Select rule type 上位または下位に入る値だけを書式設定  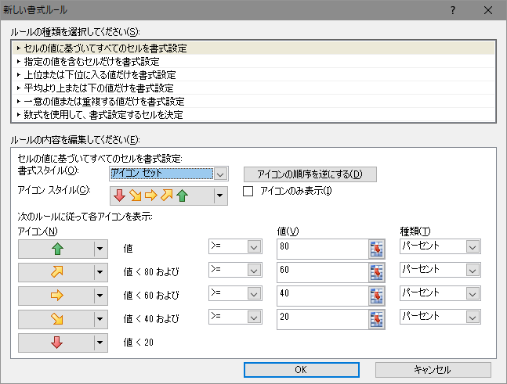tap(254, 75)
